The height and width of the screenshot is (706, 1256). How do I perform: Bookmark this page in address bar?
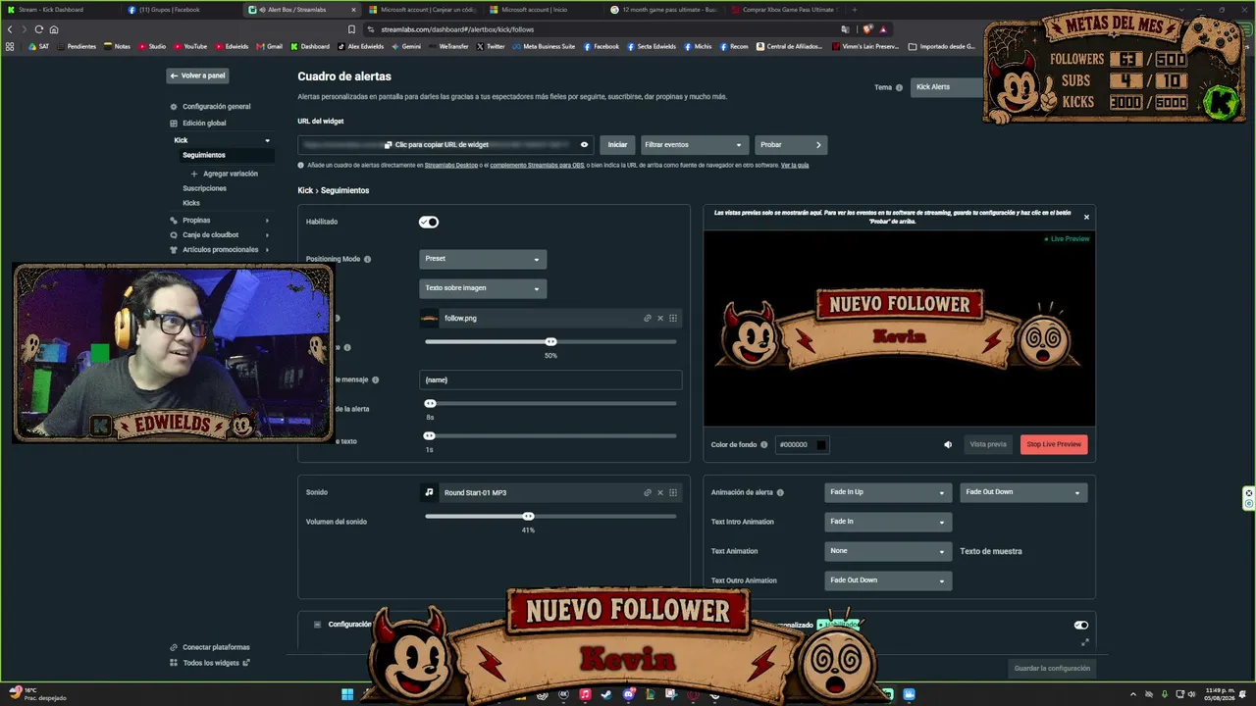pyautogui.click(x=351, y=29)
